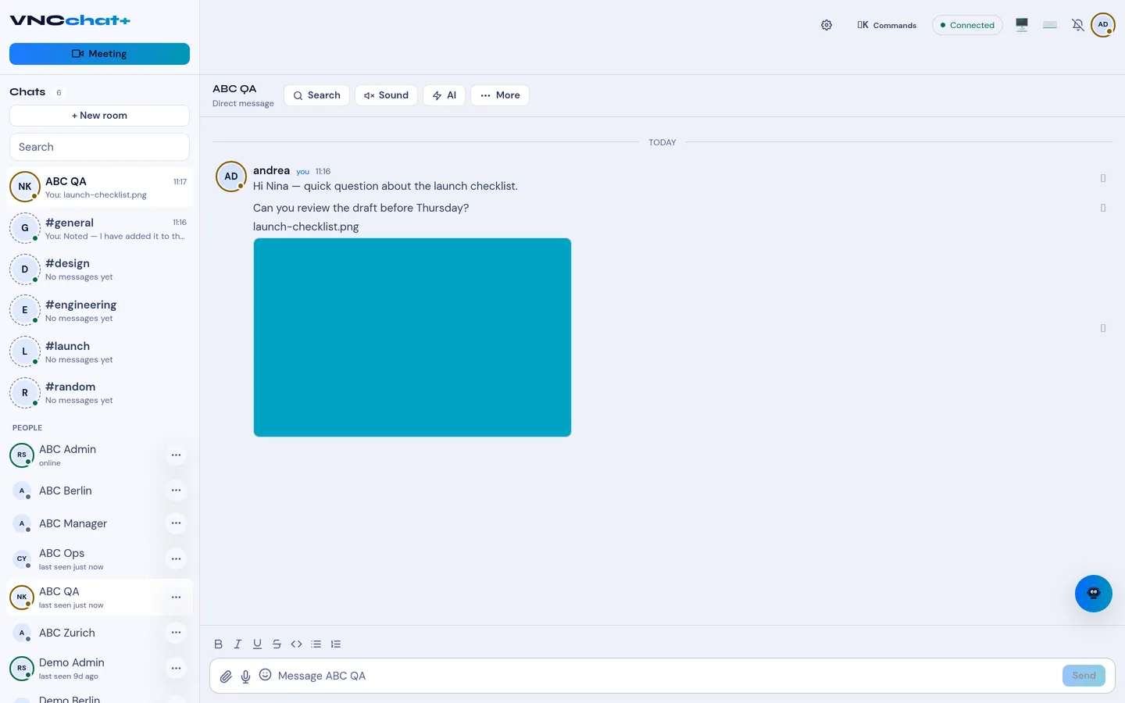Start a Meeting
1125x703 pixels.
[x=99, y=54]
